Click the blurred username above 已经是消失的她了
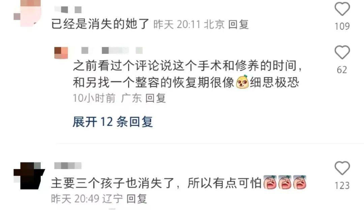The width and height of the screenshot is (364, 210). tap(68, 9)
